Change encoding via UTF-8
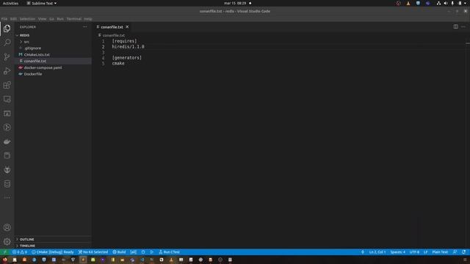 414,252
